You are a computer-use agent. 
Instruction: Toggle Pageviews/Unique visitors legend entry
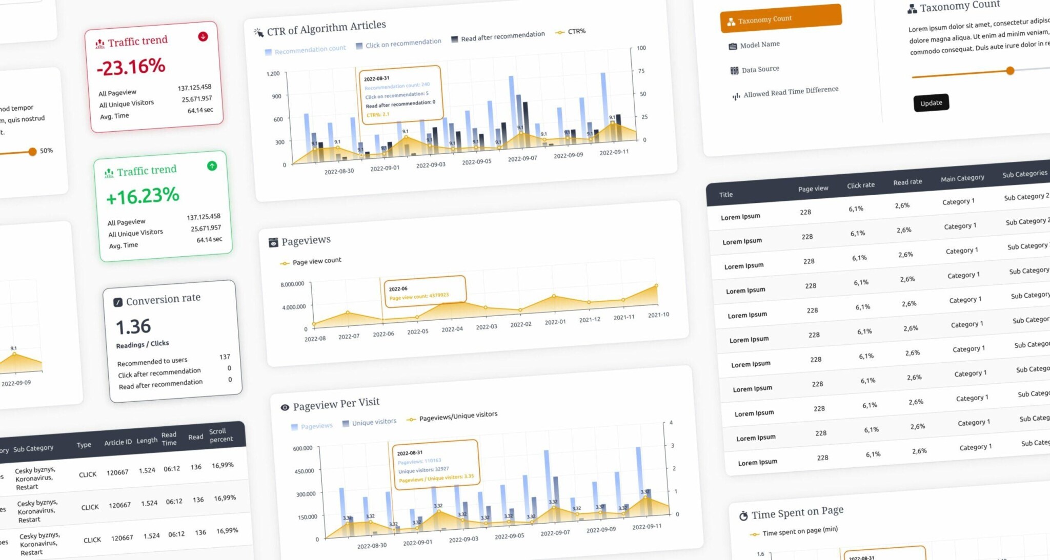pyautogui.click(x=452, y=416)
